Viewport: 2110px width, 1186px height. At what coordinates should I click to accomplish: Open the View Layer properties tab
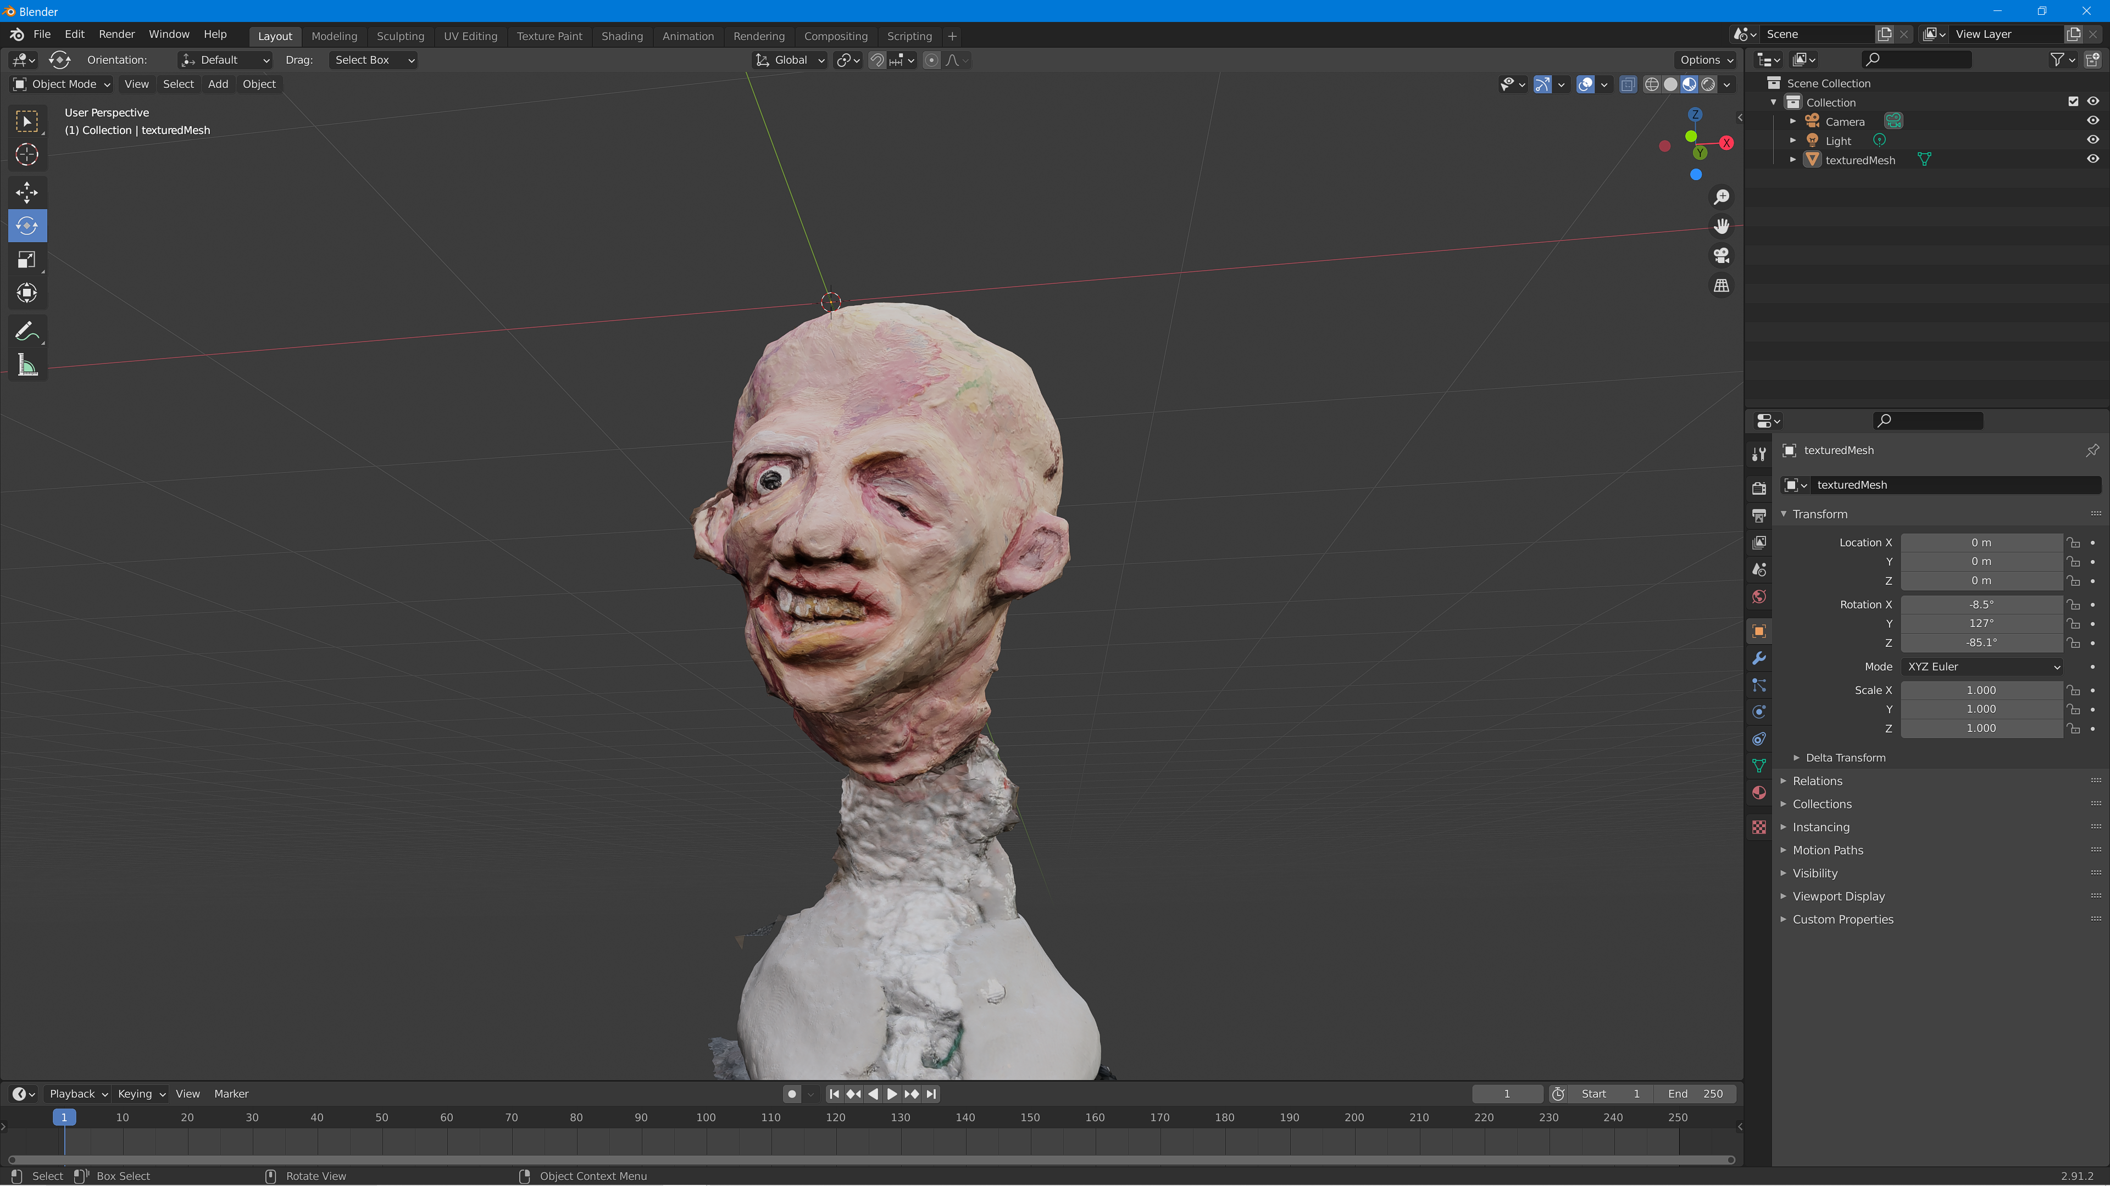coord(1758,542)
